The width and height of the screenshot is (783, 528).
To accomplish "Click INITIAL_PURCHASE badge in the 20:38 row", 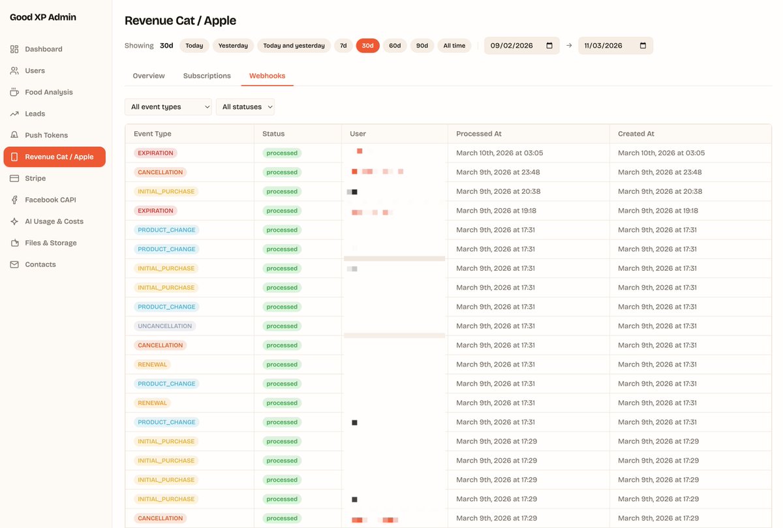I will coord(166,191).
